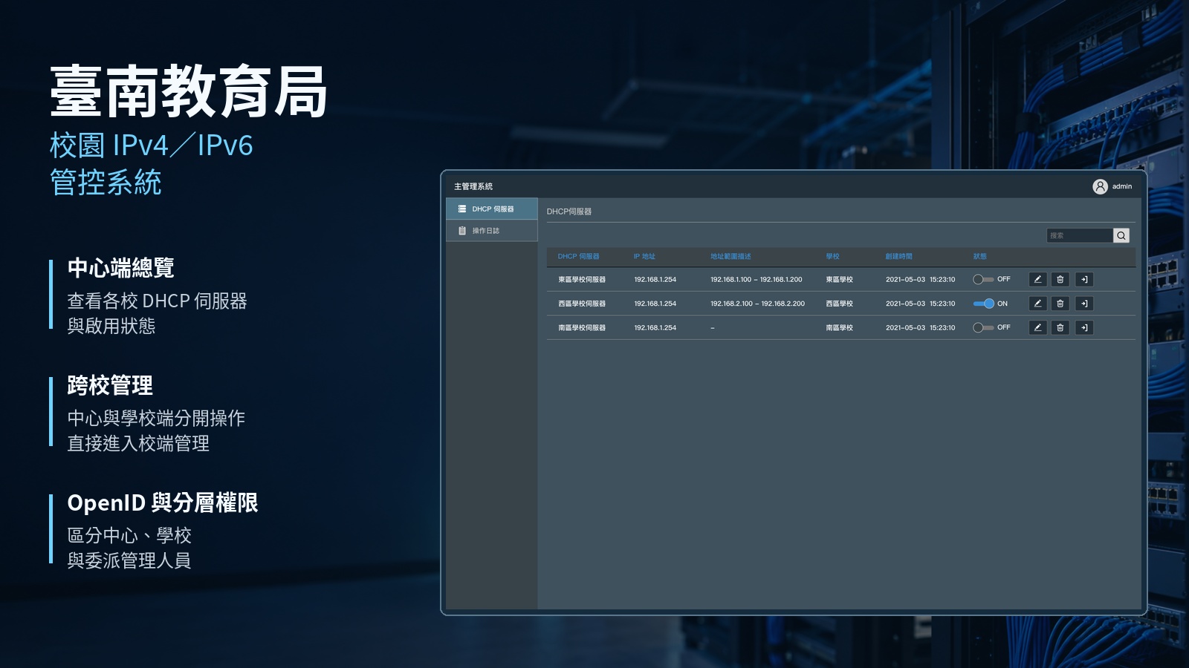1189x668 pixels.
Task: Enter the 西區學校伺服器 school management
Action: (1084, 304)
